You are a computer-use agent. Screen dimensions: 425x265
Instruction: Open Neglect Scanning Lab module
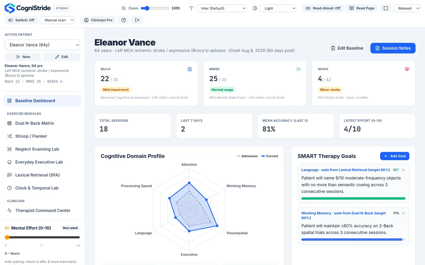tap(42, 149)
